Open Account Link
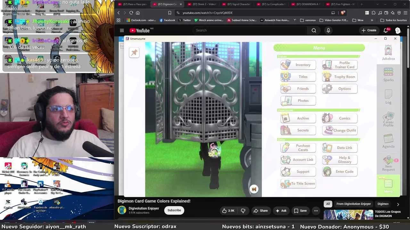410x230 pixels. pyautogui.click(x=298, y=159)
